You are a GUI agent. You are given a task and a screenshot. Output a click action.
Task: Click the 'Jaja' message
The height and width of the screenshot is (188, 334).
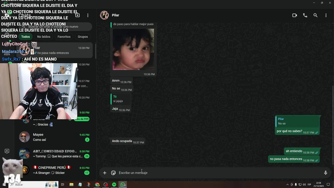click(x=121, y=109)
